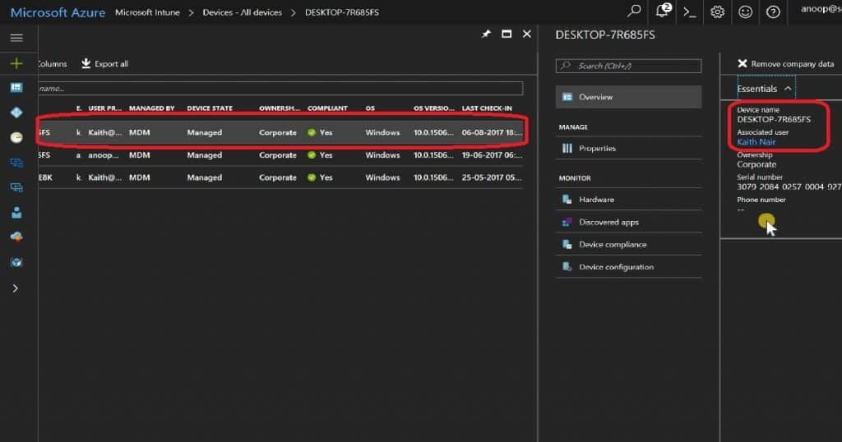Click the Export all download icon
Viewport: 842px width, 442px height.
86,64
